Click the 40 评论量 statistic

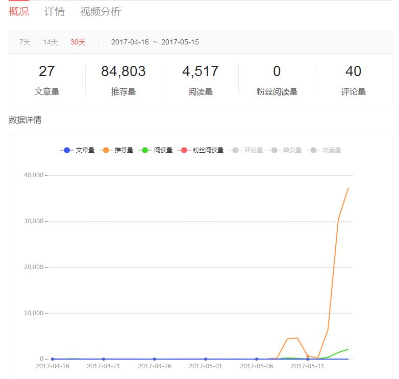pyautogui.click(x=354, y=80)
